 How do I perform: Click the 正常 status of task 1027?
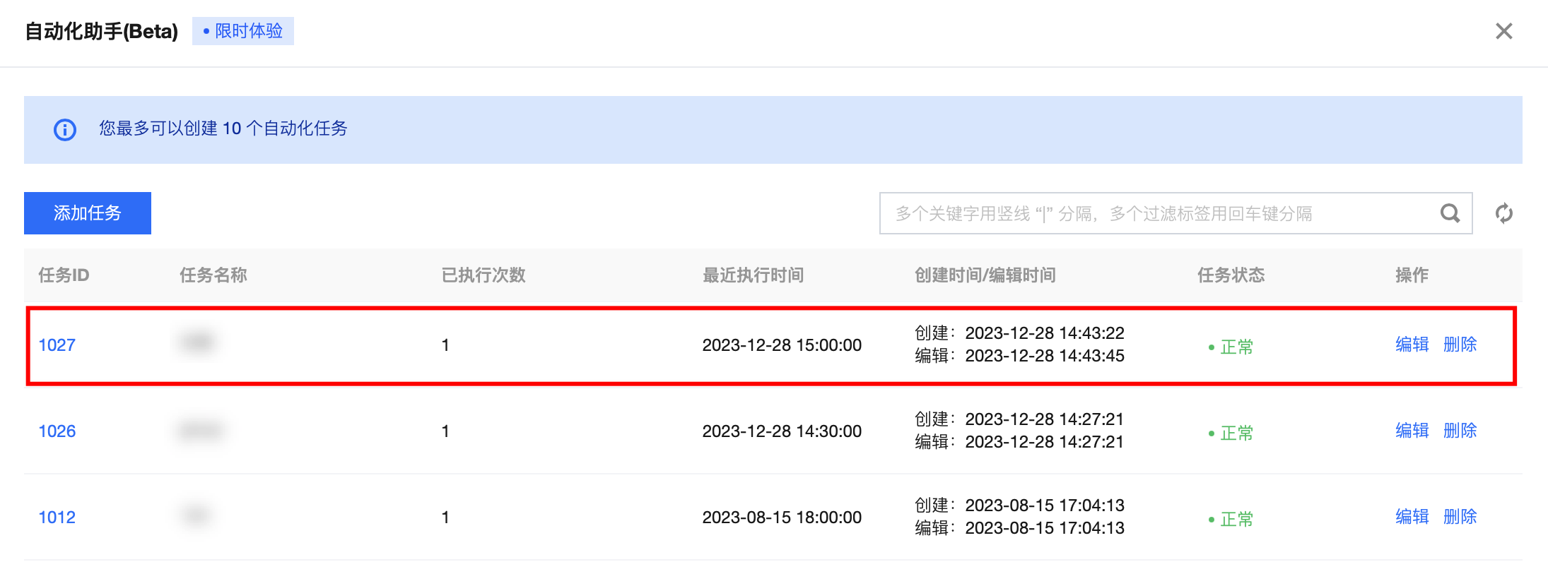pos(1236,347)
